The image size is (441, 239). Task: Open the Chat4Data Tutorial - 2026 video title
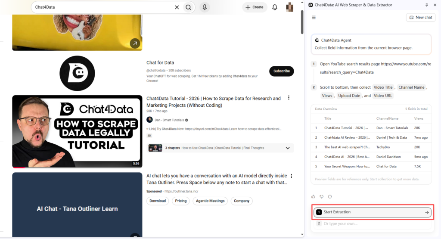pos(214,102)
